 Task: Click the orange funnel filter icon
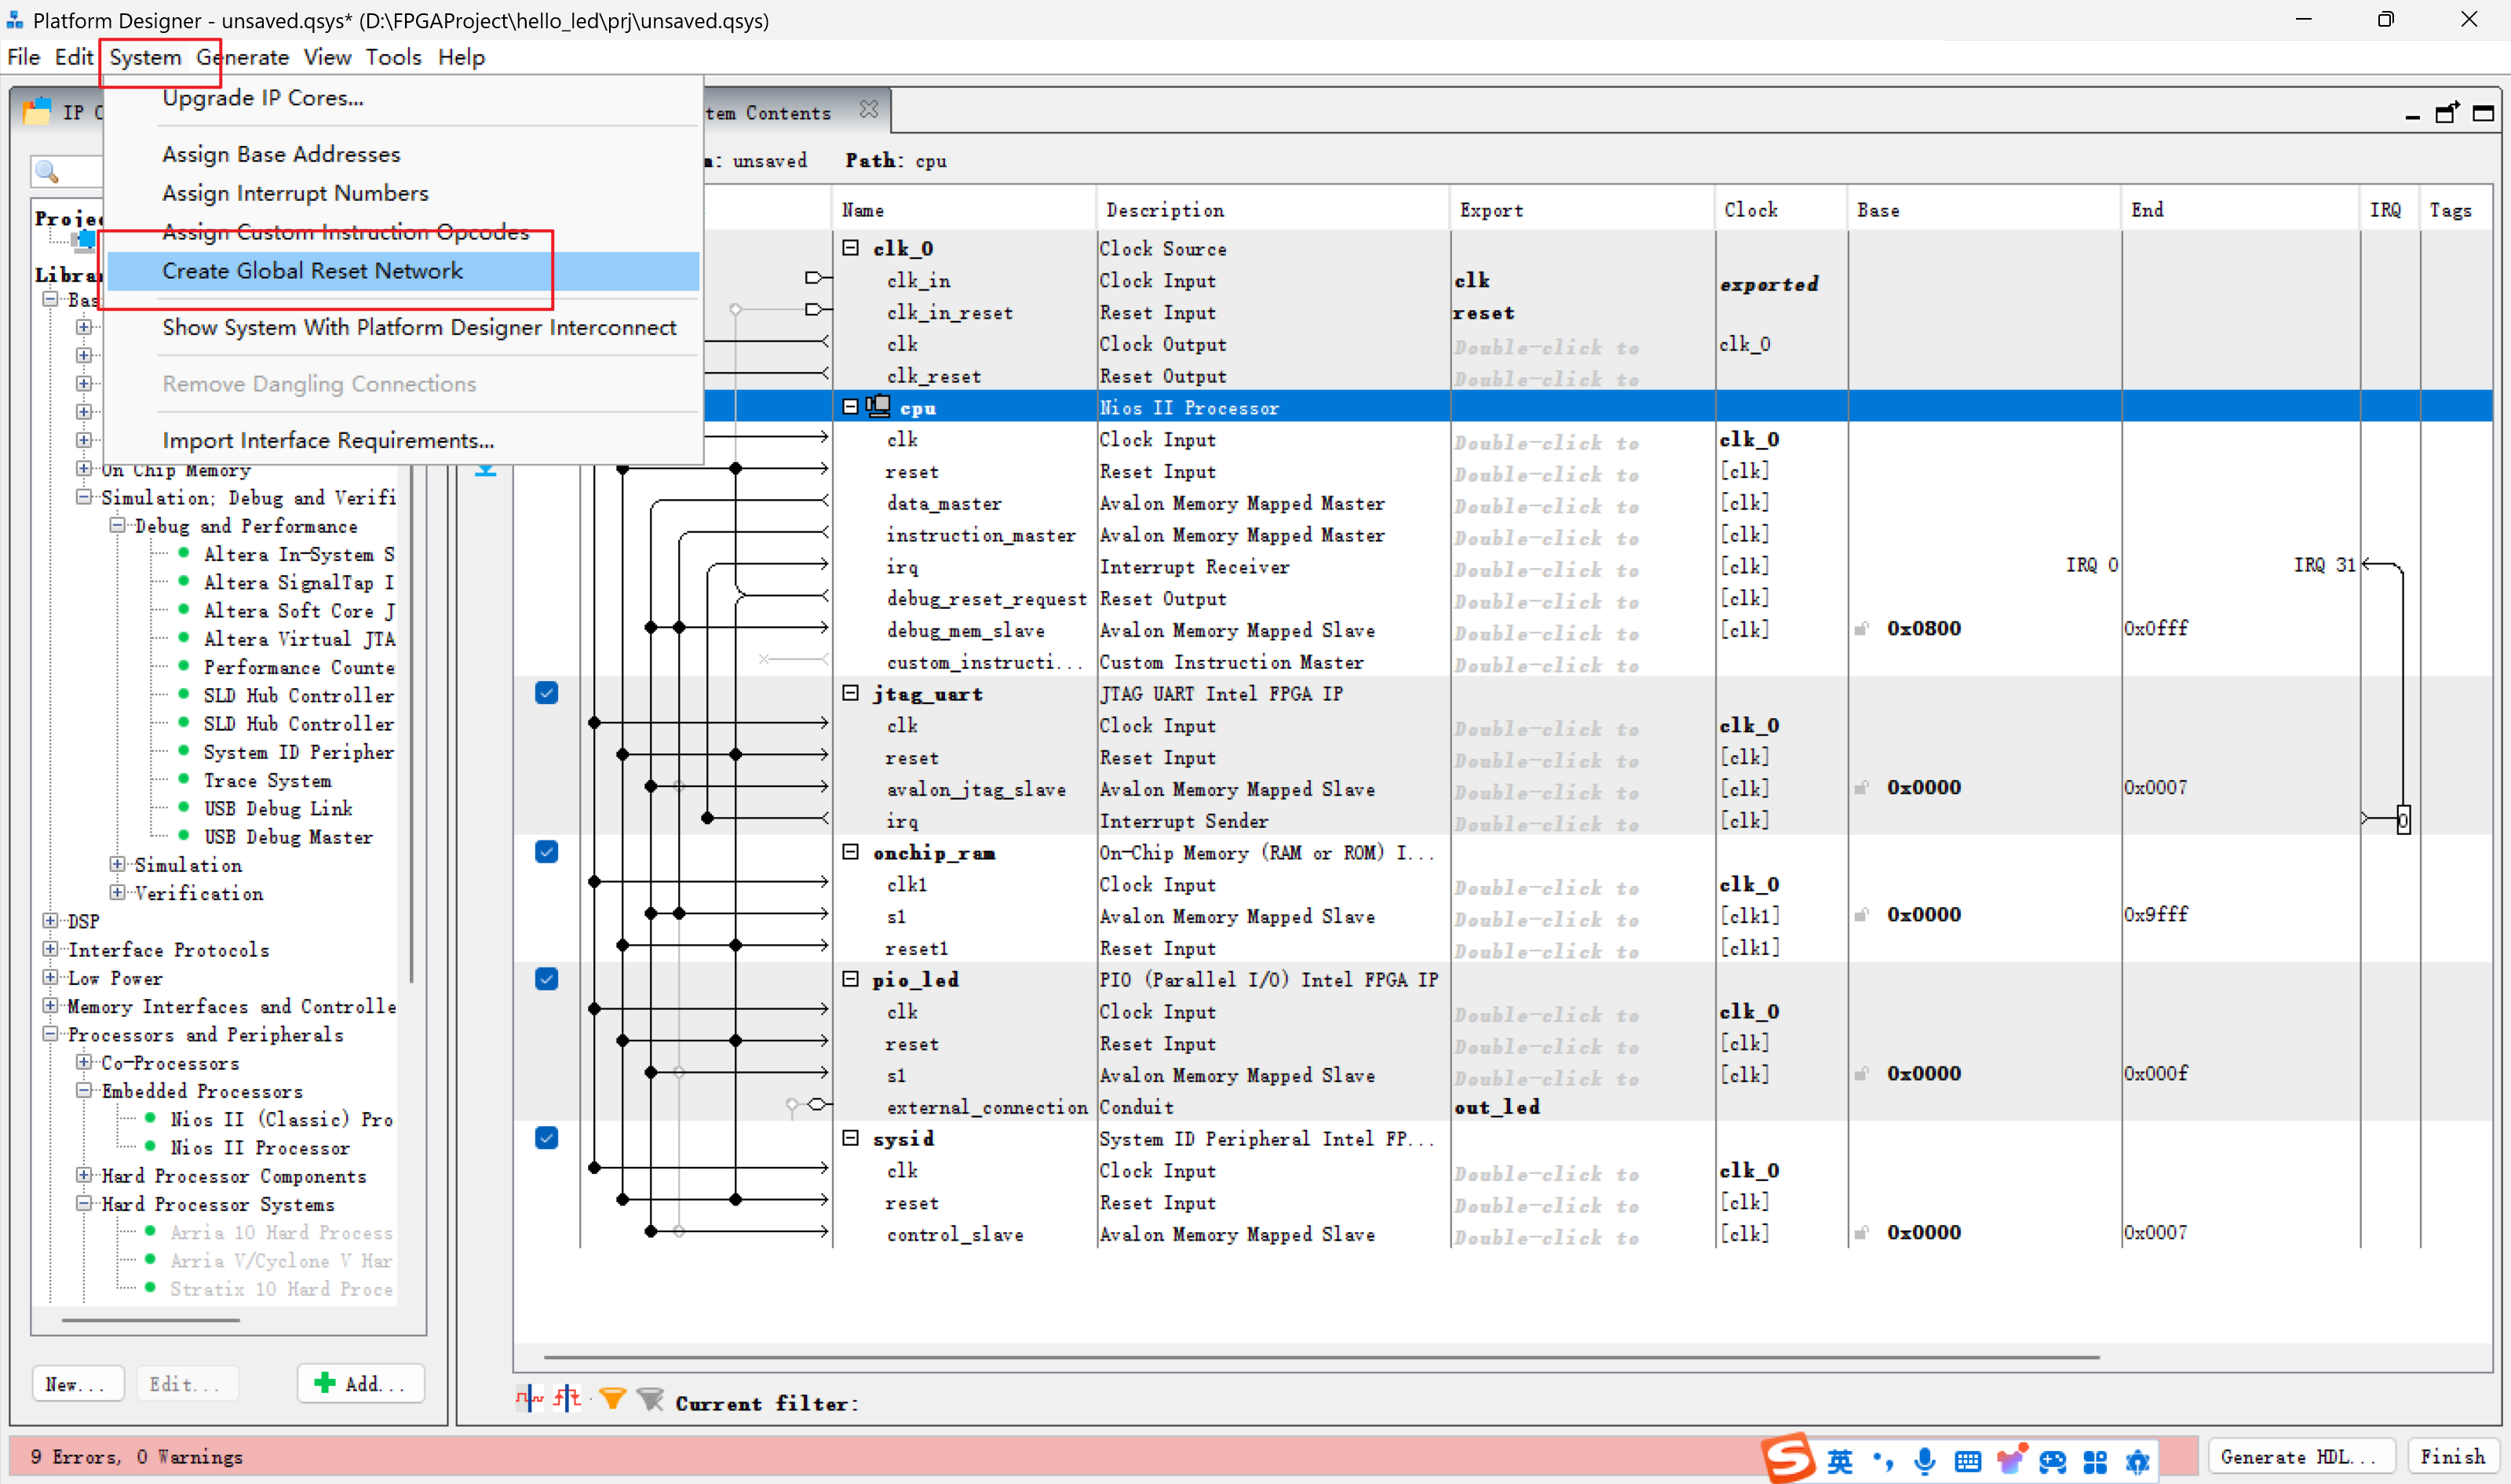(x=613, y=1399)
